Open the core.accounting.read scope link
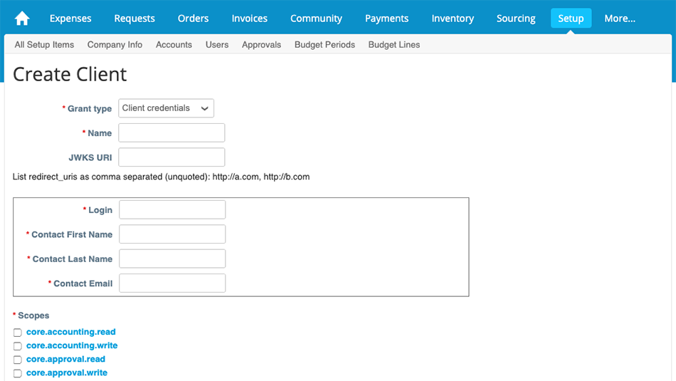The image size is (676, 381). pyautogui.click(x=70, y=332)
